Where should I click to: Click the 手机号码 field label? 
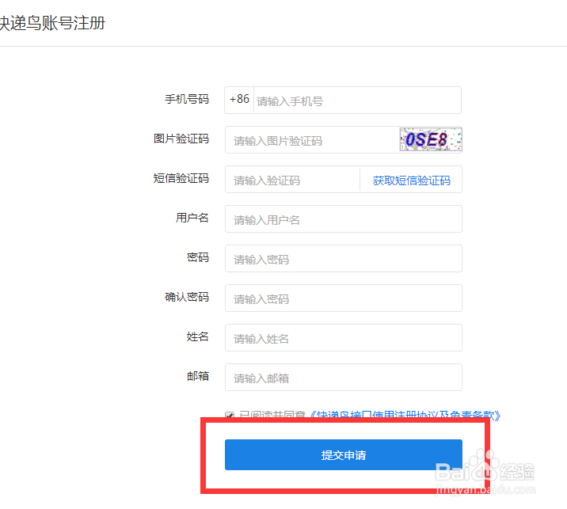pos(187,99)
